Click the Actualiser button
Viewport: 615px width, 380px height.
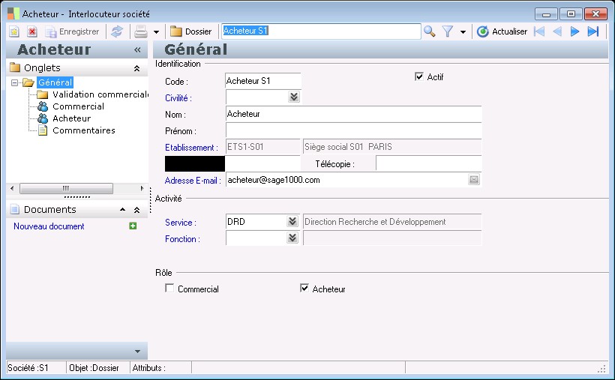tap(502, 31)
